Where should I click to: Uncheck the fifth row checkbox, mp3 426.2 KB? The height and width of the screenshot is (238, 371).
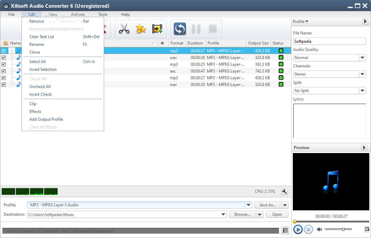coord(4,78)
